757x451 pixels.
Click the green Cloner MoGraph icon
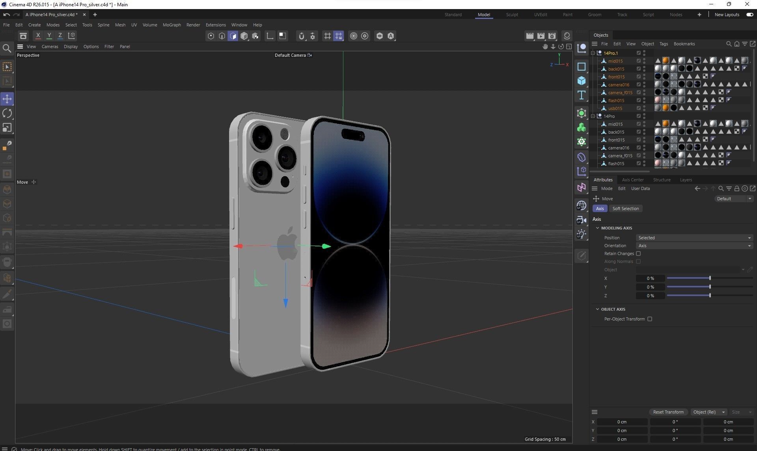coord(581,128)
